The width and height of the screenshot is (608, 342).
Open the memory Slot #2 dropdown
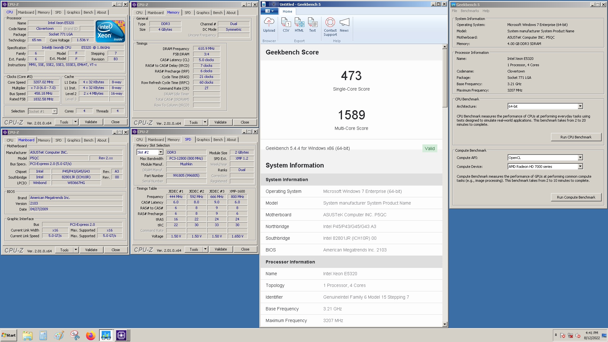pos(161,152)
